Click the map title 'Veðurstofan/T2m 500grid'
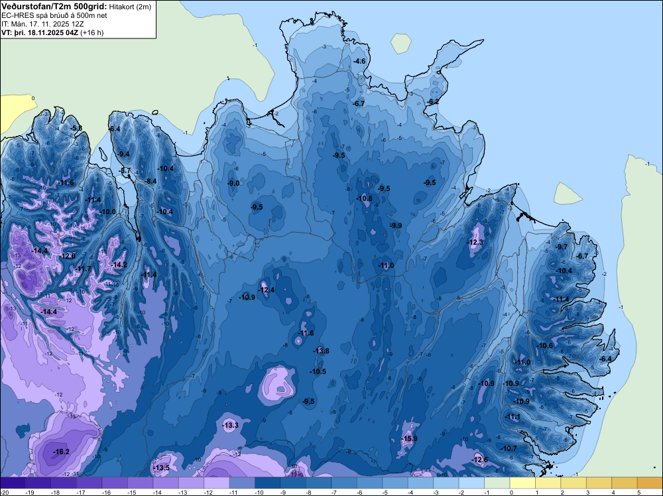Screen dimensions: 663x496 pos(54,7)
